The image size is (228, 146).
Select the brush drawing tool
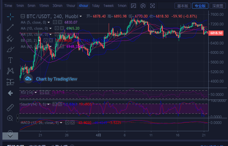(10, 50)
